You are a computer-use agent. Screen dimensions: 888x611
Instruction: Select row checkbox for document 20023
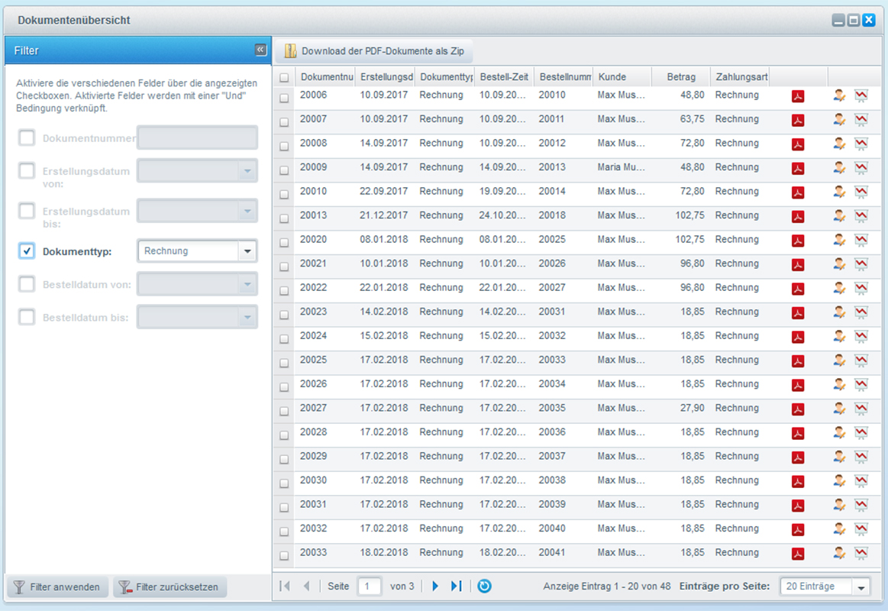click(x=284, y=315)
